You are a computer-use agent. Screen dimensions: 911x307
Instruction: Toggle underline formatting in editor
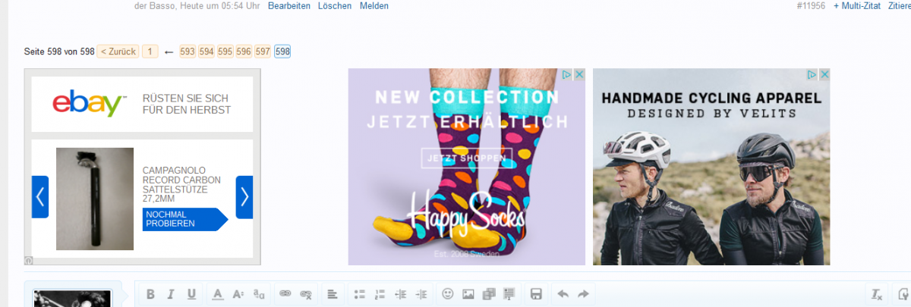point(191,294)
